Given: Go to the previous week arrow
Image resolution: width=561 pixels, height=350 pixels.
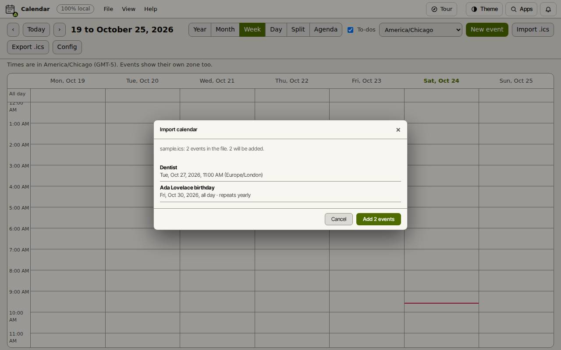Looking at the screenshot, I should pyautogui.click(x=13, y=30).
